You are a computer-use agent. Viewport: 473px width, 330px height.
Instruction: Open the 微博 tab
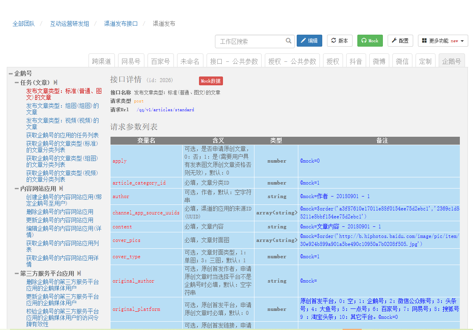pyautogui.click(x=379, y=61)
